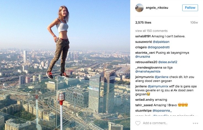The image size is (203, 130).
Task: Open the angela_nikolau username link
Action: coord(157,8)
